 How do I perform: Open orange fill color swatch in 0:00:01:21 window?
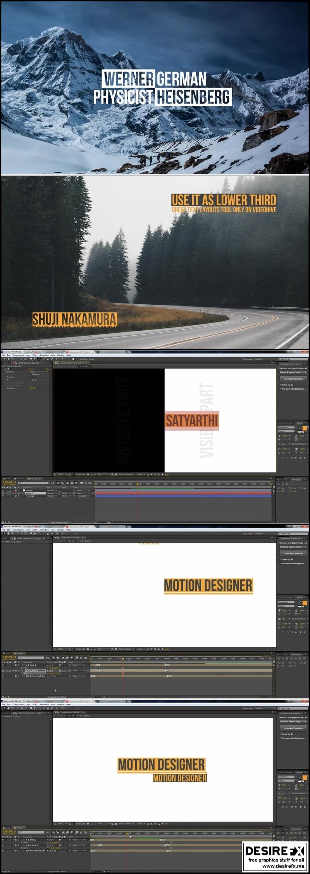305,603
